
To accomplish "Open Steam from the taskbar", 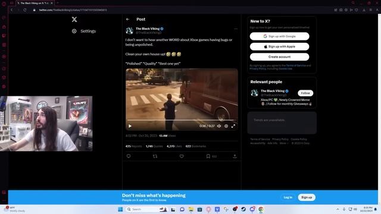I will (x=243, y=209).
